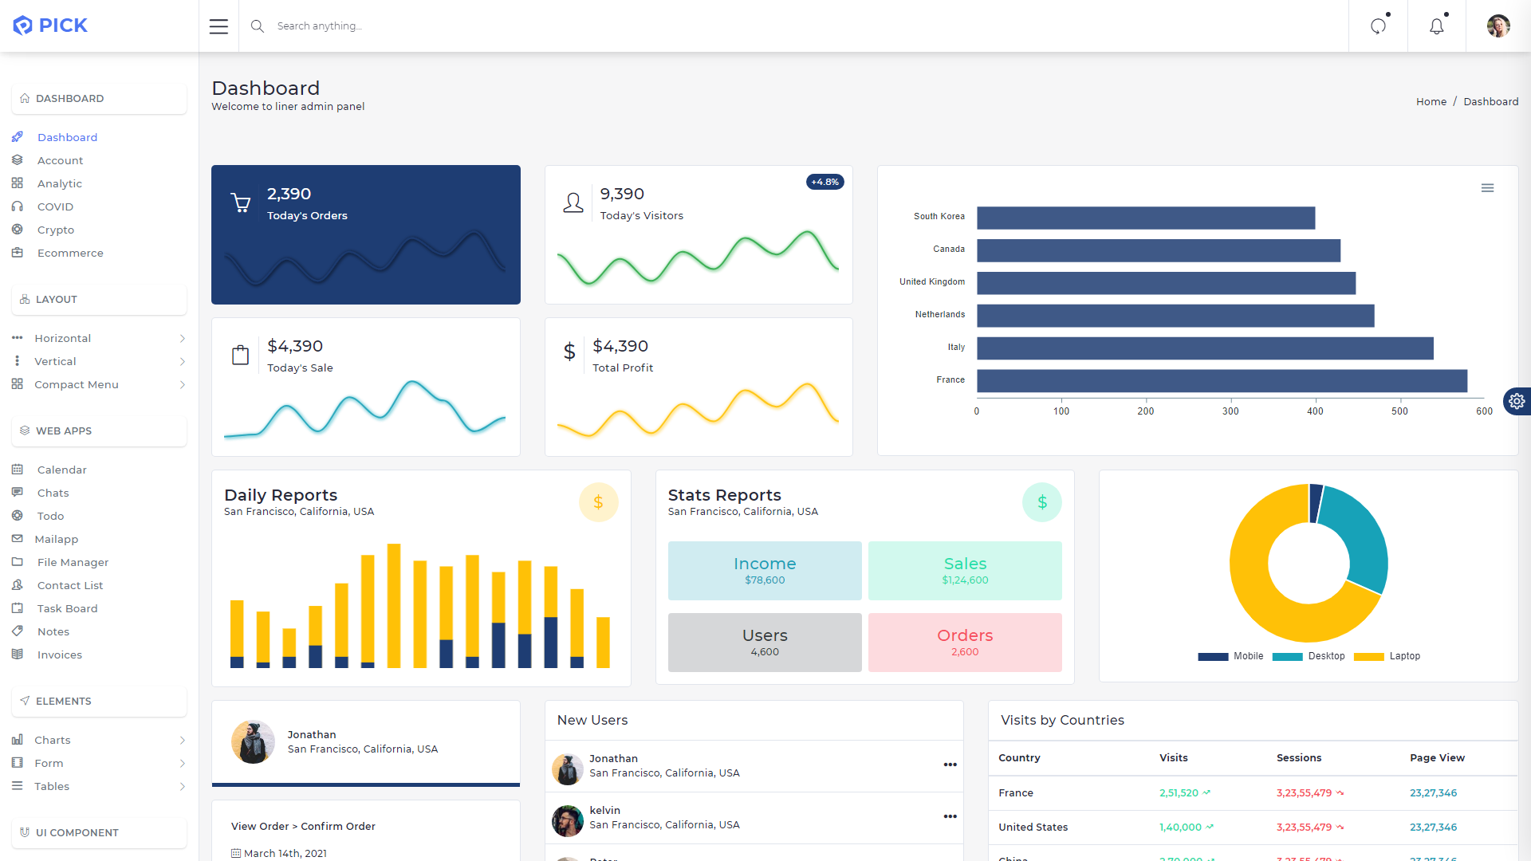Follow the Home breadcrumb link
The width and height of the screenshot is (1531, 861).
point(1431,102)
